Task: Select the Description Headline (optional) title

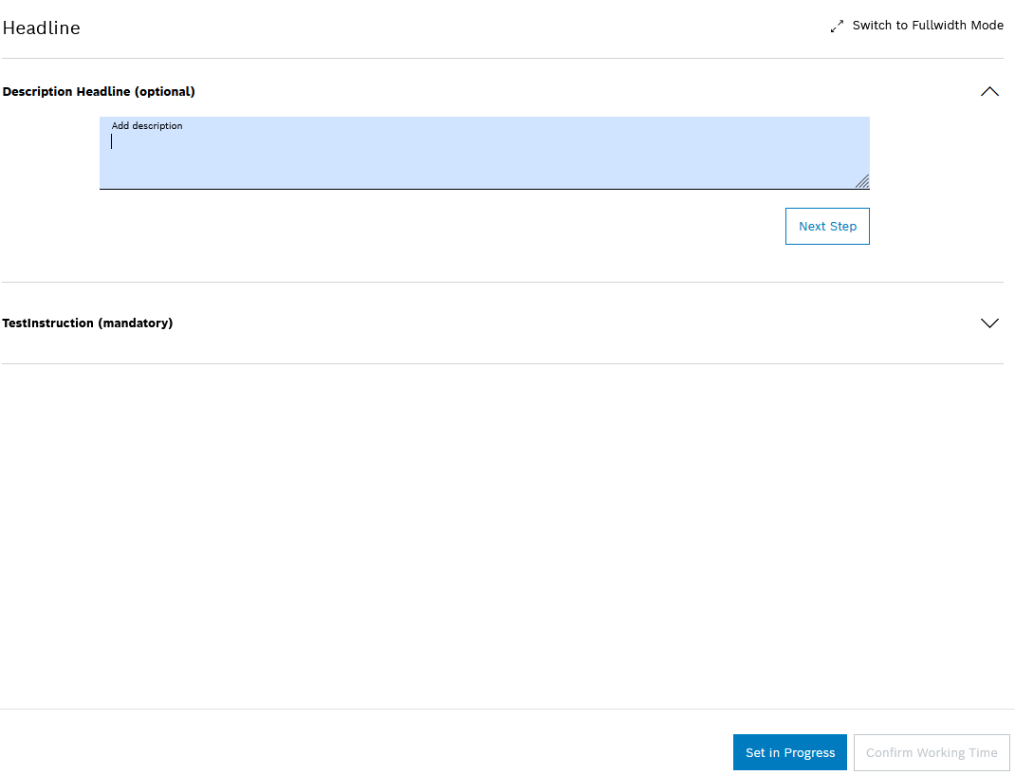Action: (99, 91)
